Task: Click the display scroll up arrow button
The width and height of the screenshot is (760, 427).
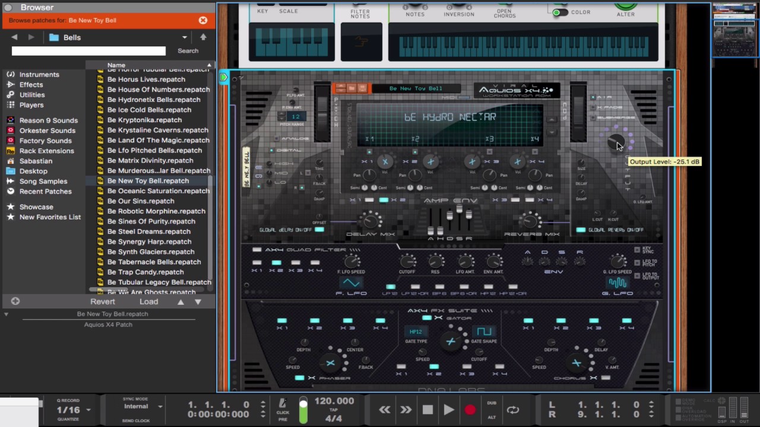Action: click(x=552, y=120)
